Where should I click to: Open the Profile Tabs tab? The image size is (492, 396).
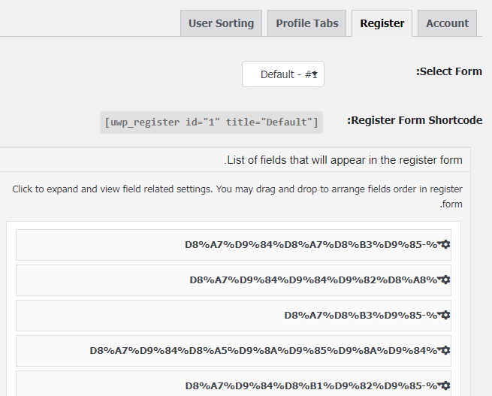click(x=307, y=23)
